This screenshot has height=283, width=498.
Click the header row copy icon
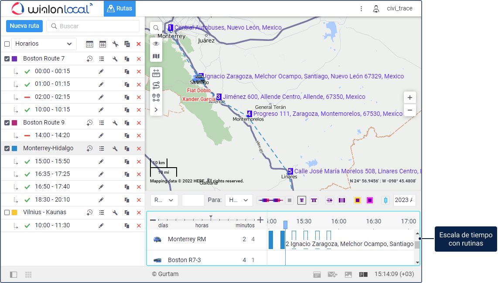127,44
